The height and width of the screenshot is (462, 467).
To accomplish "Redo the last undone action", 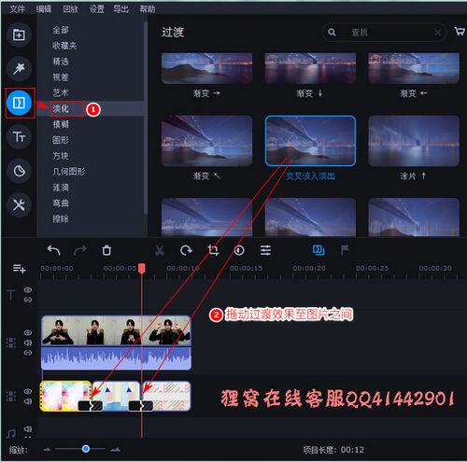I will (80, 250).
